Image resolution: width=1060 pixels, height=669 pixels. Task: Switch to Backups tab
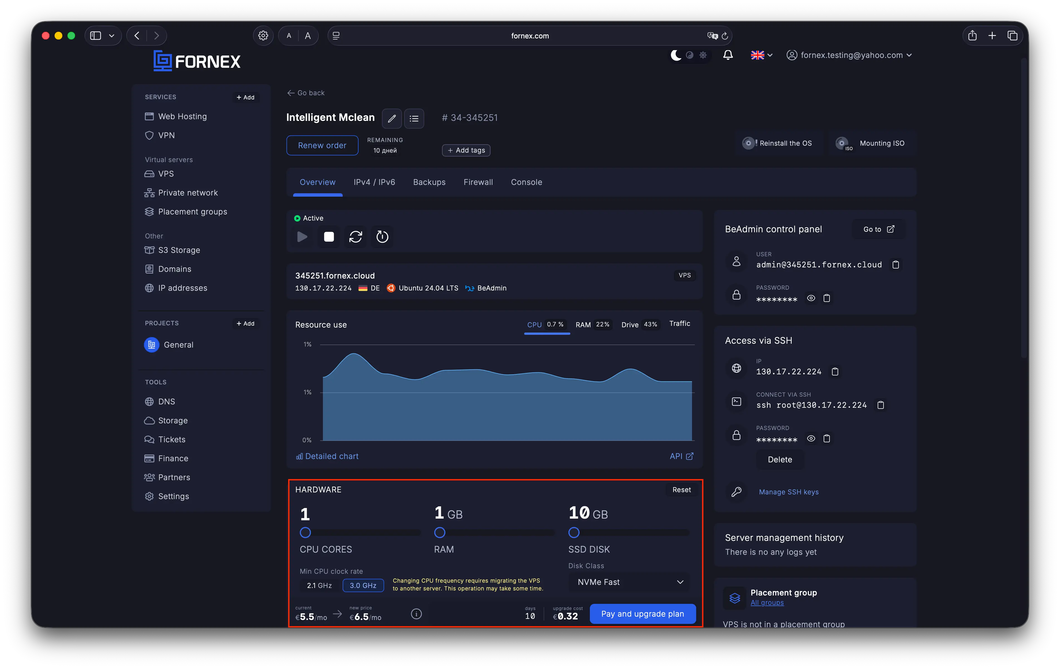point(429,182)
